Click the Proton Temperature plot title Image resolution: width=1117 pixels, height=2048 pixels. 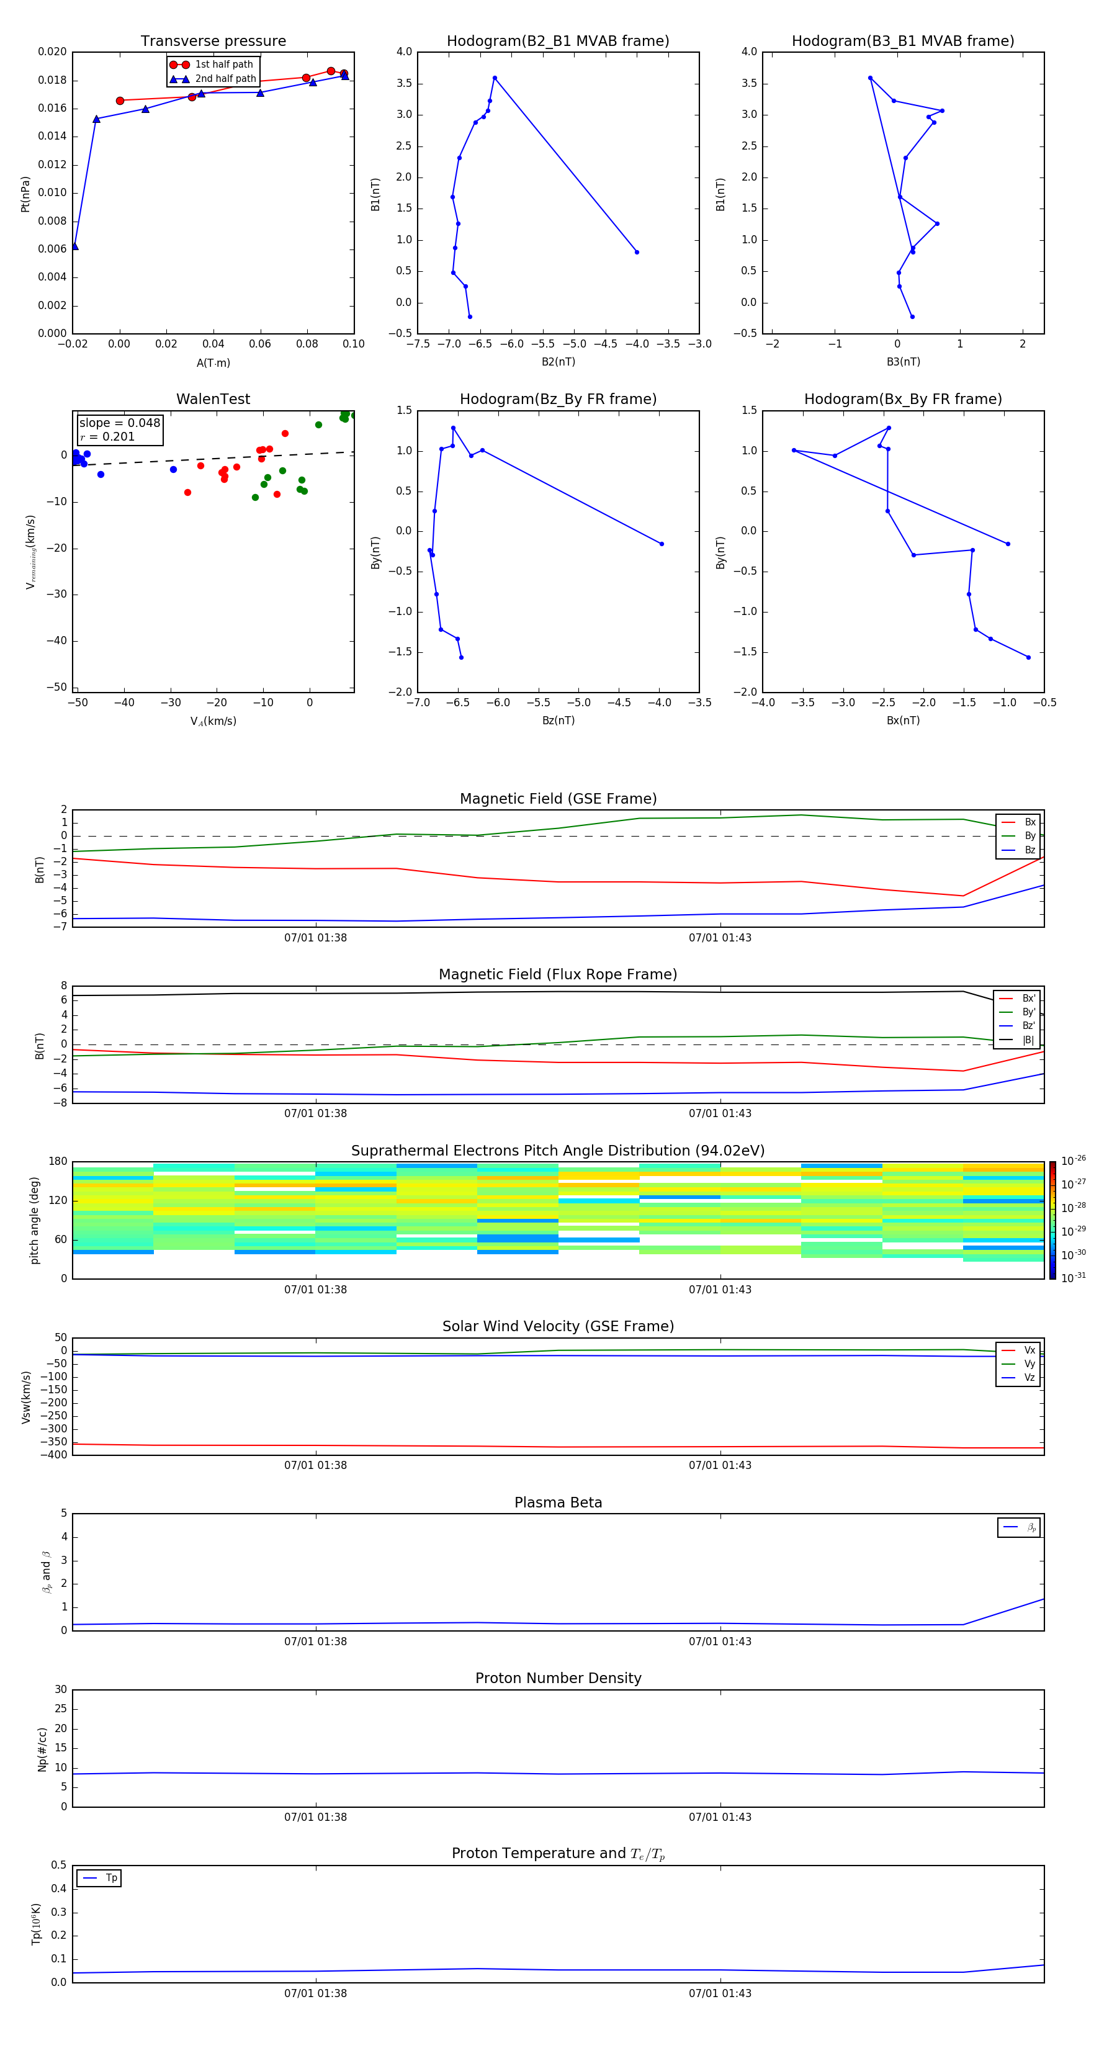(558, 1854)
